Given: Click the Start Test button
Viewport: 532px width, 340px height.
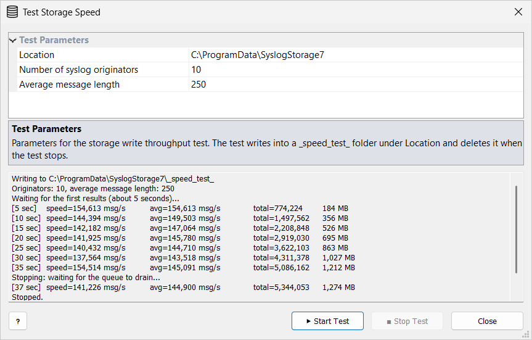Looking at the screenshot, I should point(327,321).
